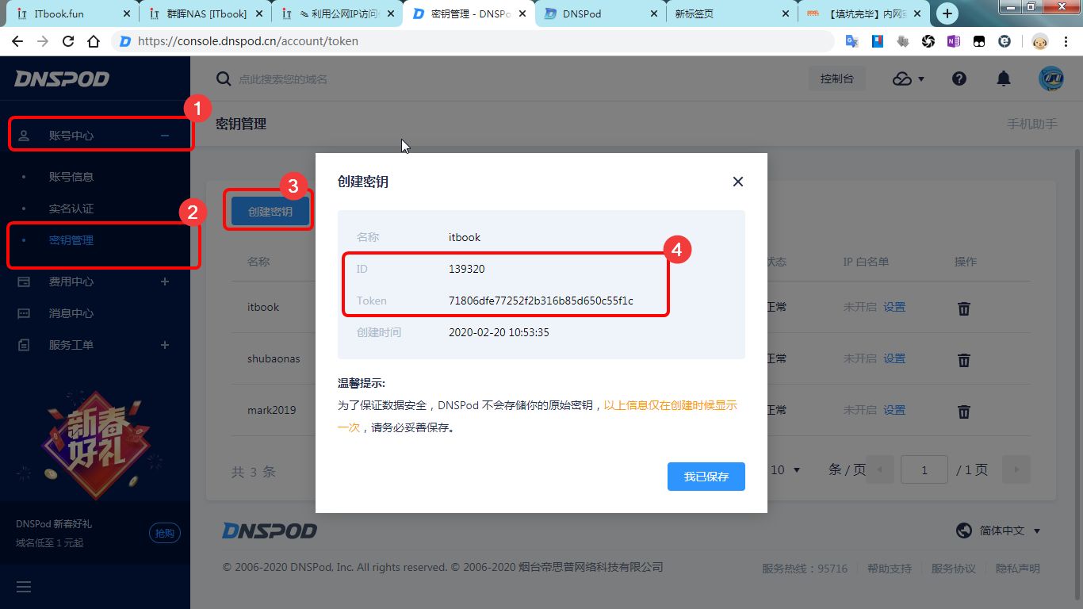1083x609 pixels.
Task: Click the language globe icon in footer
Action: (x=963, y=530)
